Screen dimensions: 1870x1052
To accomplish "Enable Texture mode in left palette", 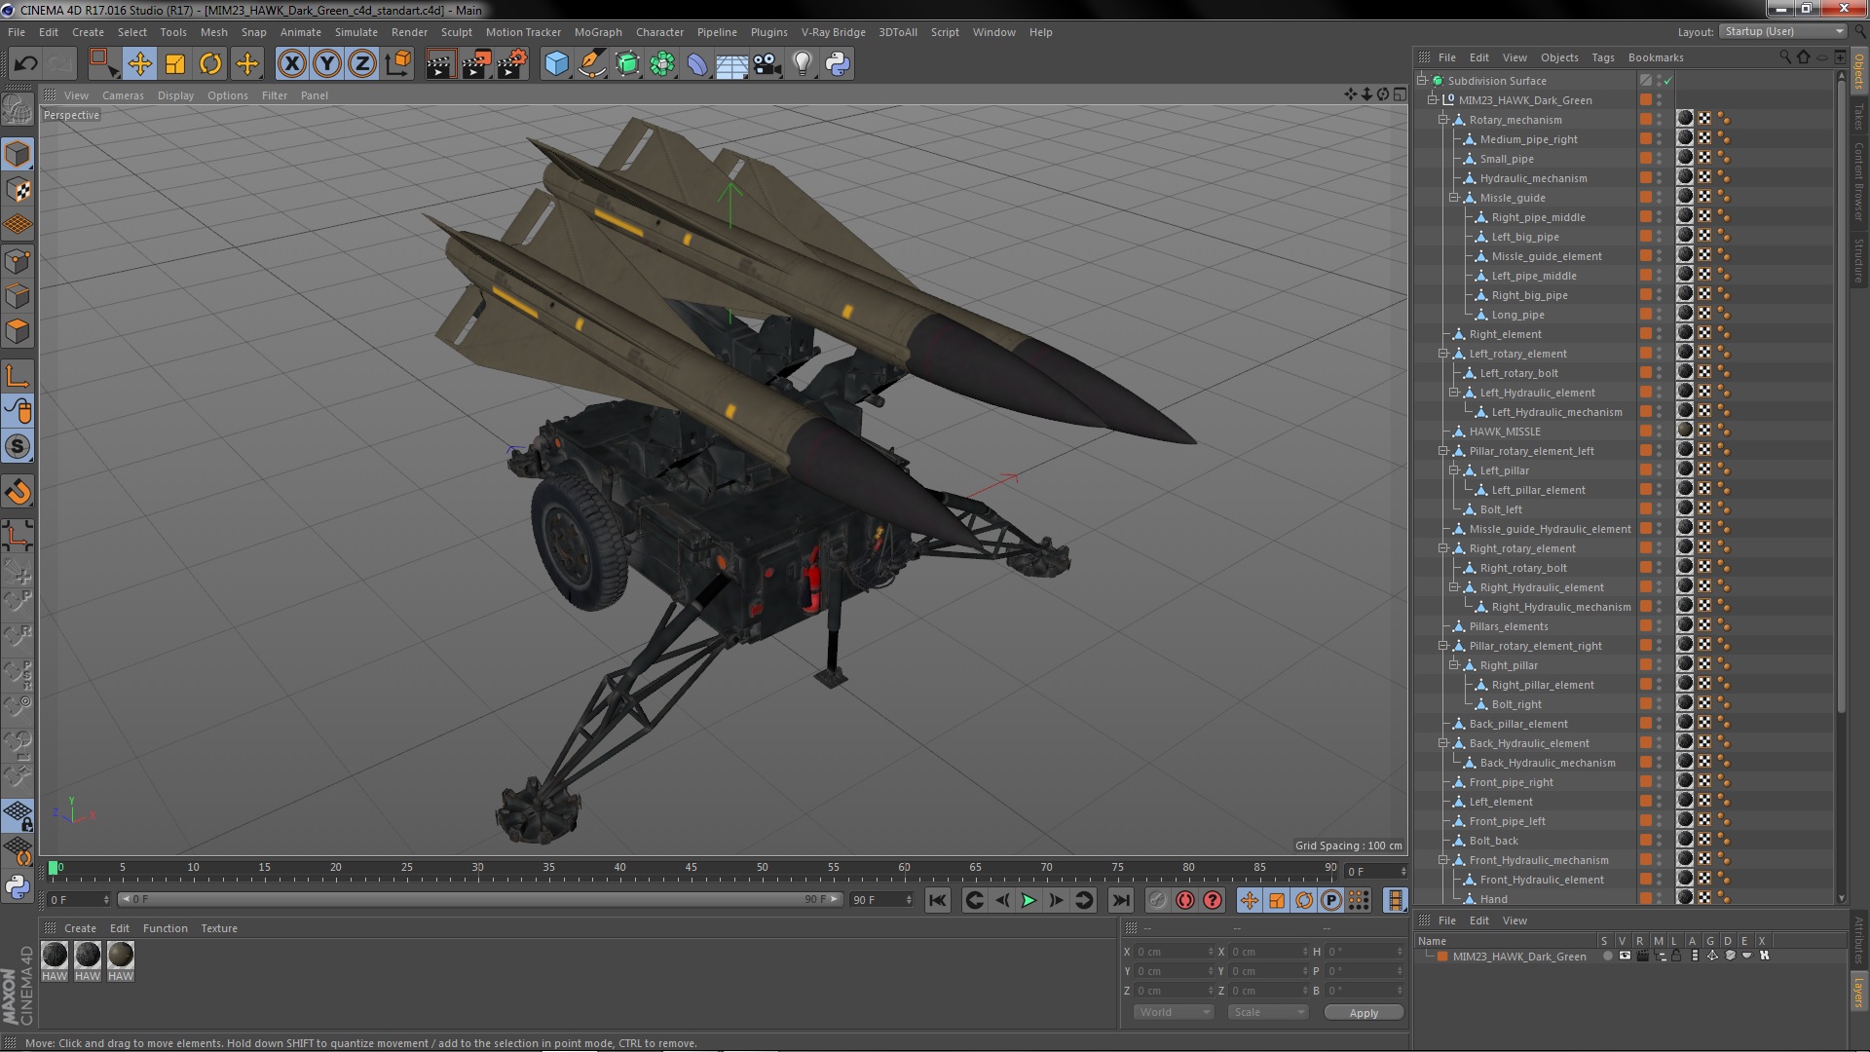I will (18, 189).
